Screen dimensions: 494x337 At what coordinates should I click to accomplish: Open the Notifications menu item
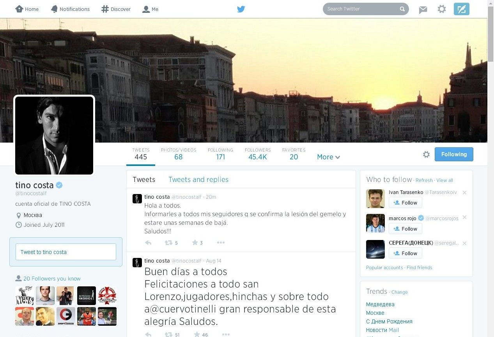point(70,9)
